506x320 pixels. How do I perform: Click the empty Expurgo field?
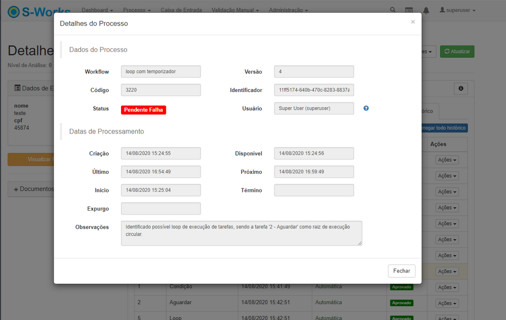[x=161, y=209]
